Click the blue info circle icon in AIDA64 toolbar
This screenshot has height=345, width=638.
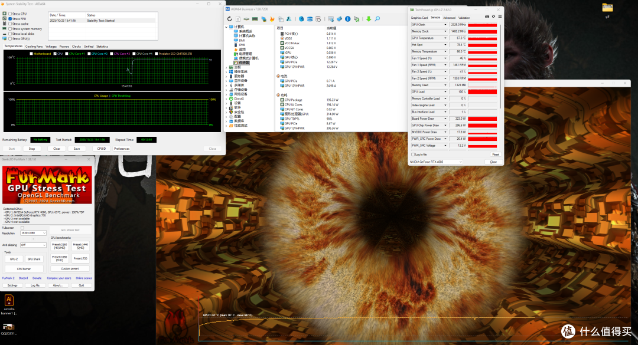click(348, 19)
